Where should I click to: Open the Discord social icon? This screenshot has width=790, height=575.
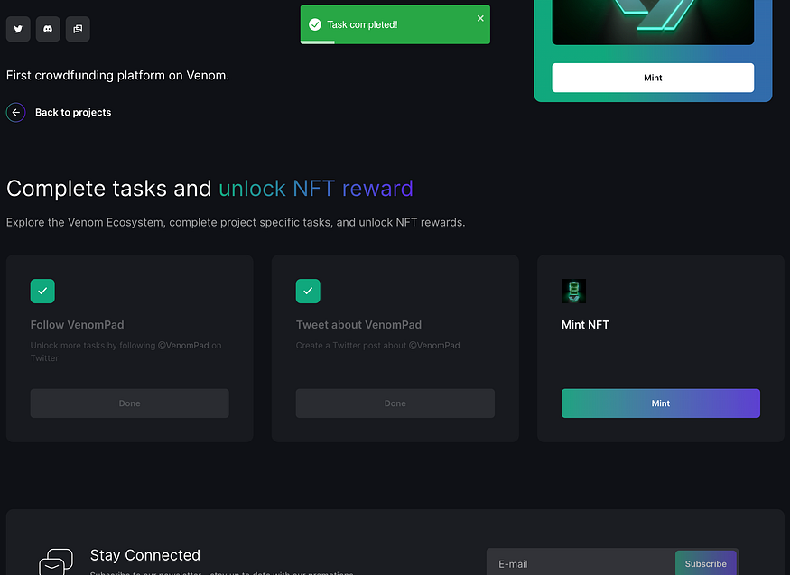coord(48,29)
